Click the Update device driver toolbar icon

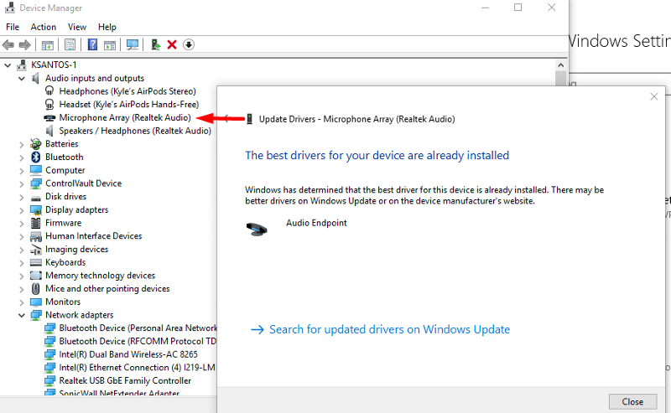click(x=155, y=44)
